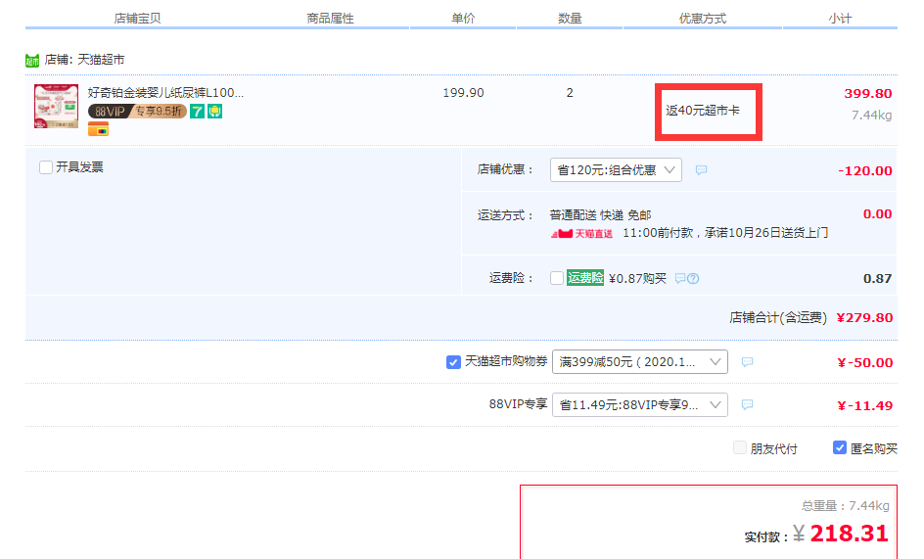Click the 总重量 7.44kg summary text
924x559 pixels.
point(845,506)
